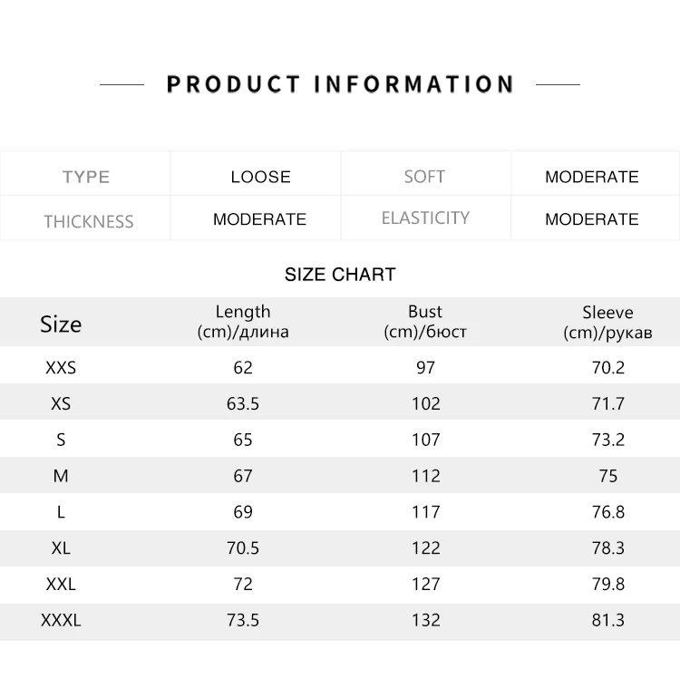680x678 pixels.
Task: Click the 63.5 length value for XS
Action: pyautogui.click(x=243, y=403)
